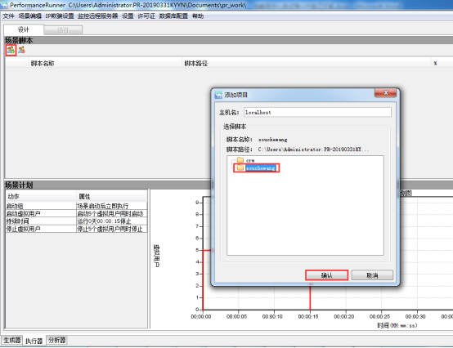Select the souchewang tree item
Viewport: 453px width, 348px height.
click(260, 168)
